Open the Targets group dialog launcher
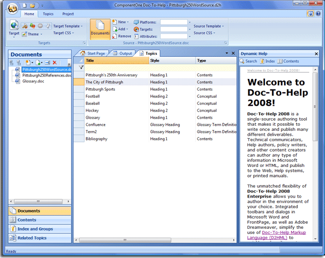 tap(84, 43)
